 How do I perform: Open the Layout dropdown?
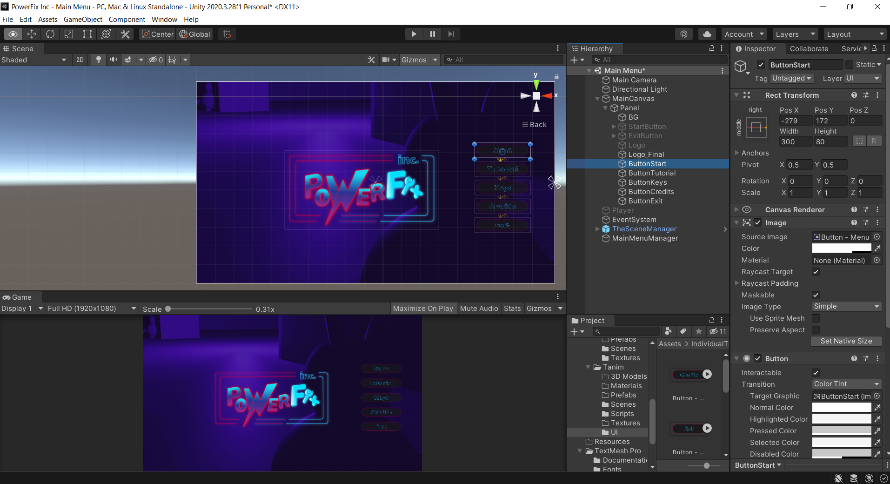[x=855, y=34]
